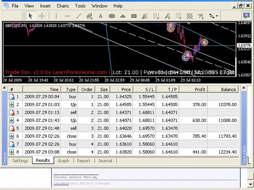Select price cell 1.64325
Image resolution: width=254 pixels, height=190 pixels.
124,97
